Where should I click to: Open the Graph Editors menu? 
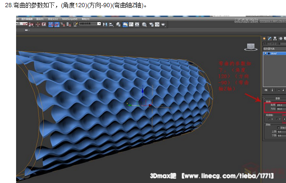click(x=27, y=19)
